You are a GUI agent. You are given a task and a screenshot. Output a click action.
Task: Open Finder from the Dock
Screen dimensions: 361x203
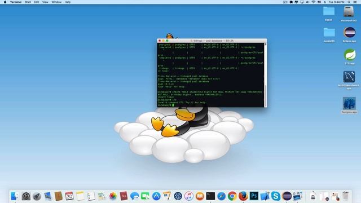click(x=15, y=196)
